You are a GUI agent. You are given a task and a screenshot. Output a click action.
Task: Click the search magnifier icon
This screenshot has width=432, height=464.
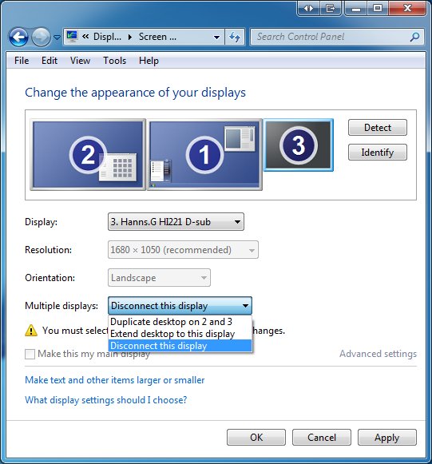coord(415,37)
